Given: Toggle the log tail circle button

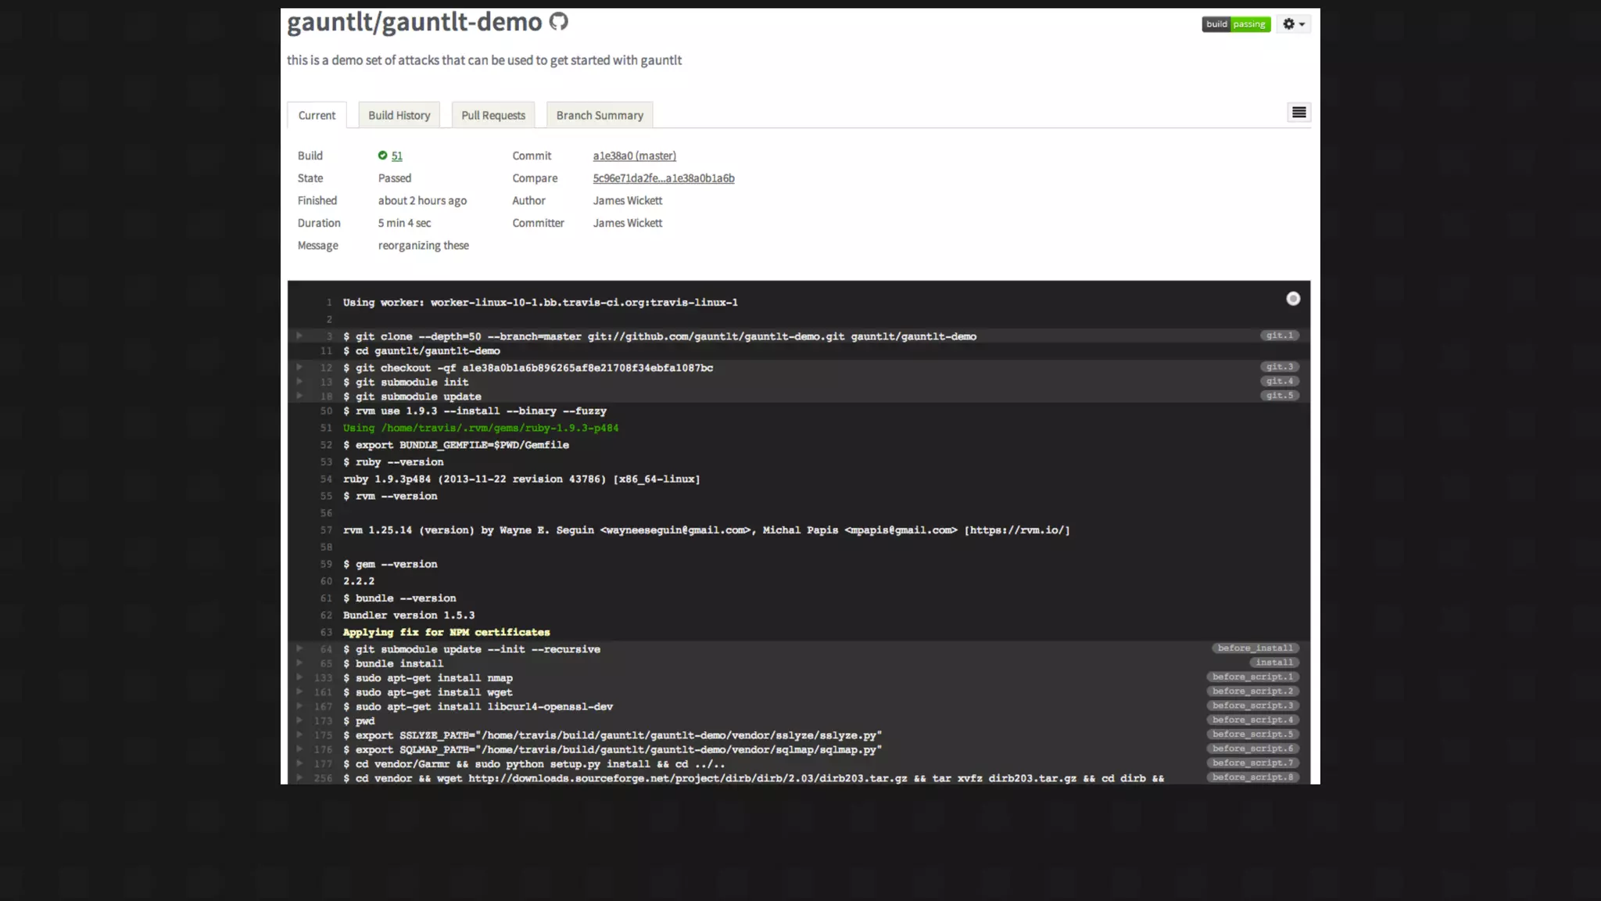Looking at the screenshot, I should (x=1293, y=299).
